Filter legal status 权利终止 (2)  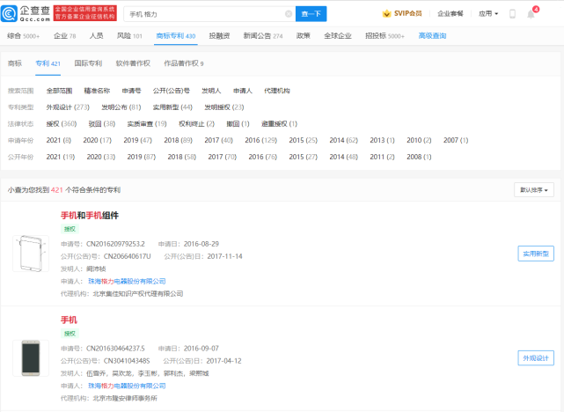click(196, 124)
